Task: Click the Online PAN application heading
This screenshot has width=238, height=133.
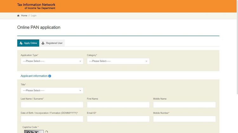Action: (39, 27)
